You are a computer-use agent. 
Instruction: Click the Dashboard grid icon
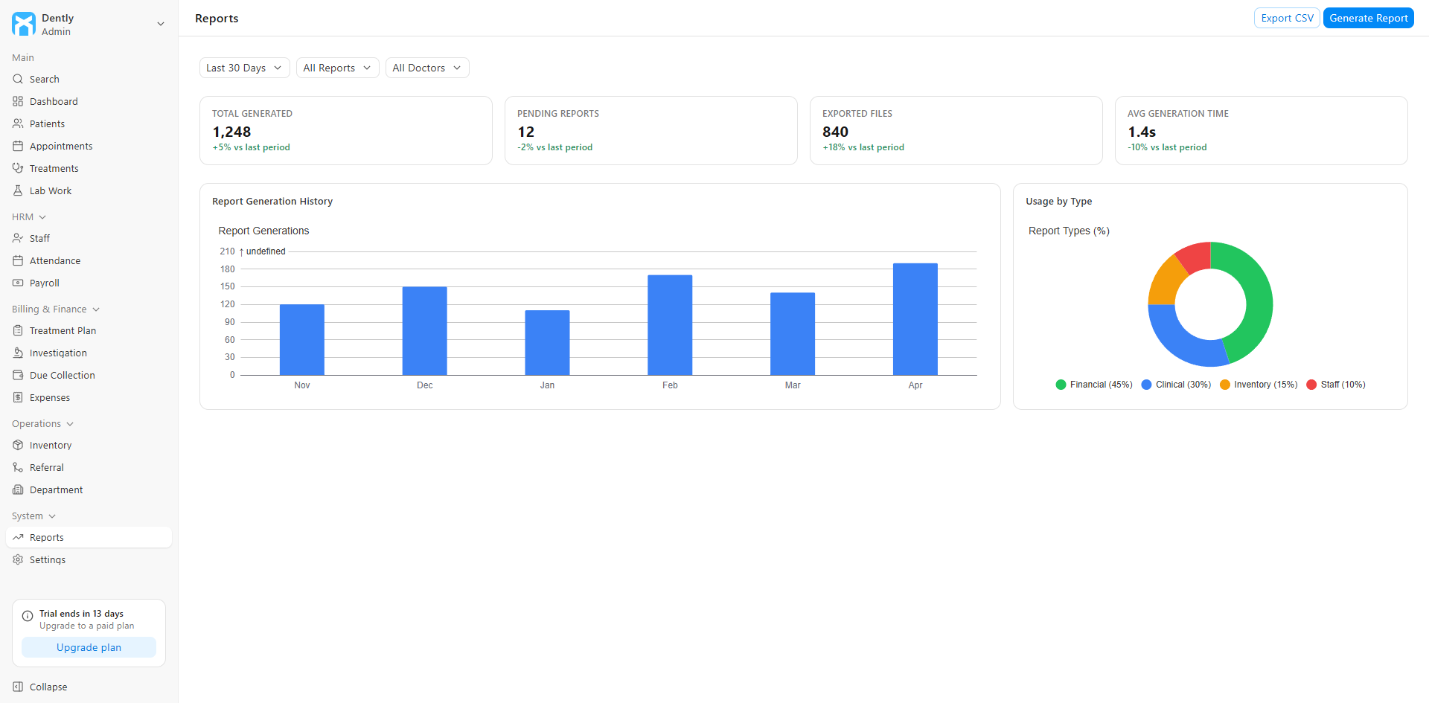click(18, 101)
